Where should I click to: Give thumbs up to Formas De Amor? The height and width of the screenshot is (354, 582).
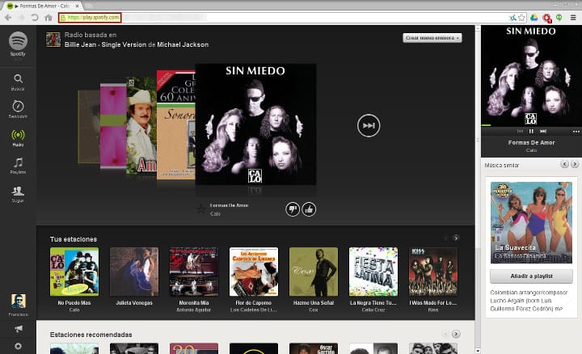click(x=309, y=209)
